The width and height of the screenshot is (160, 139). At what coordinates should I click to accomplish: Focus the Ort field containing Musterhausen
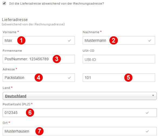click(79, 131)
